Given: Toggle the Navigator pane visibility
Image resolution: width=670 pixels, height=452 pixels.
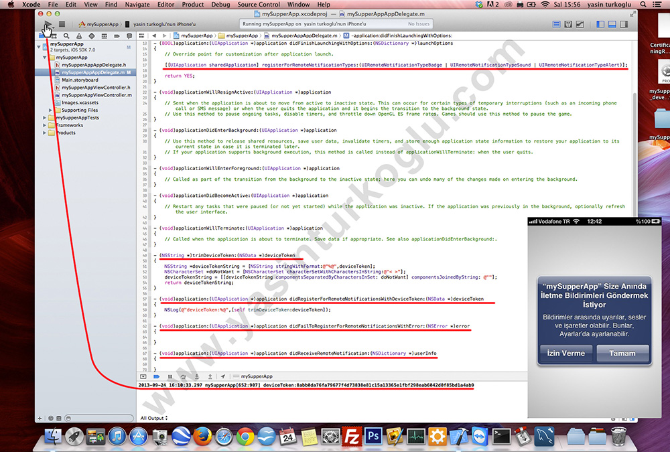Looking at the screenshot, I should [600, 24].
